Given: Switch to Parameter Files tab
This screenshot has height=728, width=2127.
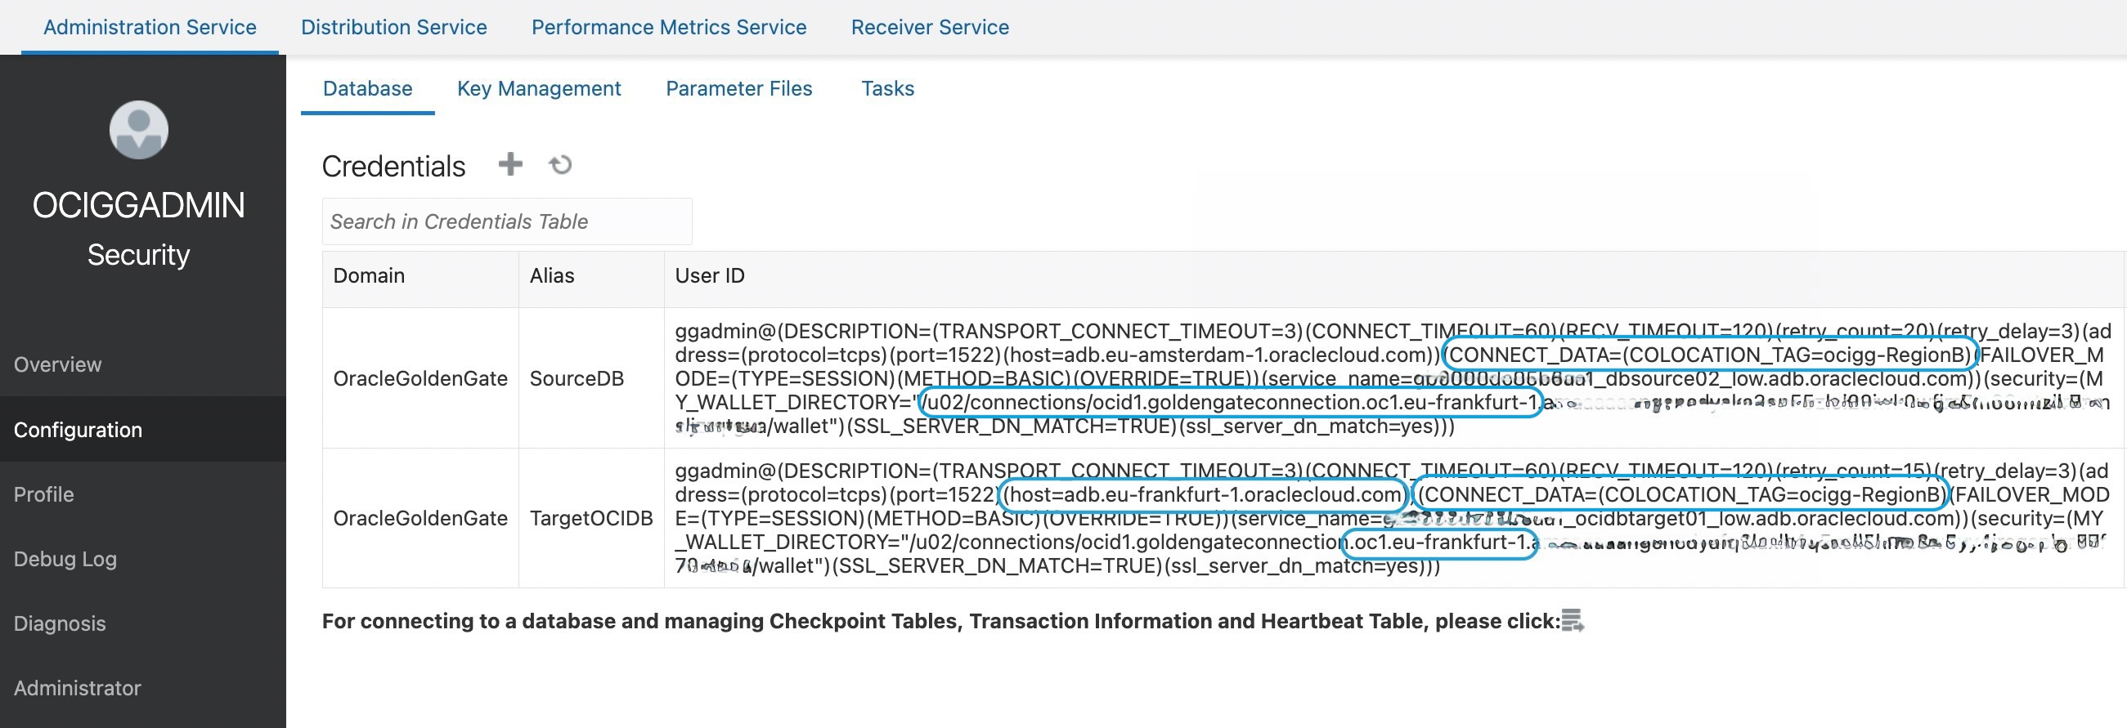Looking at the screenshot, I should click(x=739, y=88).
